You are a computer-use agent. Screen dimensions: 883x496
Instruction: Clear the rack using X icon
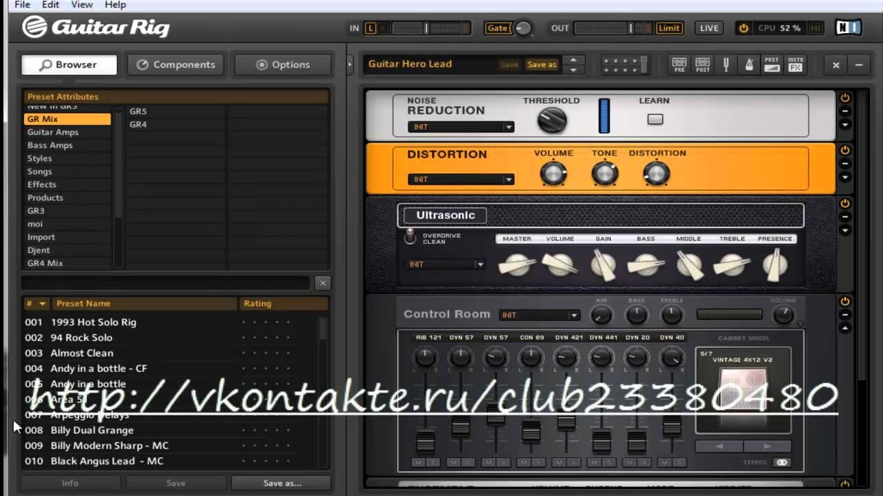pyautogui.click(x=836, y=65)
